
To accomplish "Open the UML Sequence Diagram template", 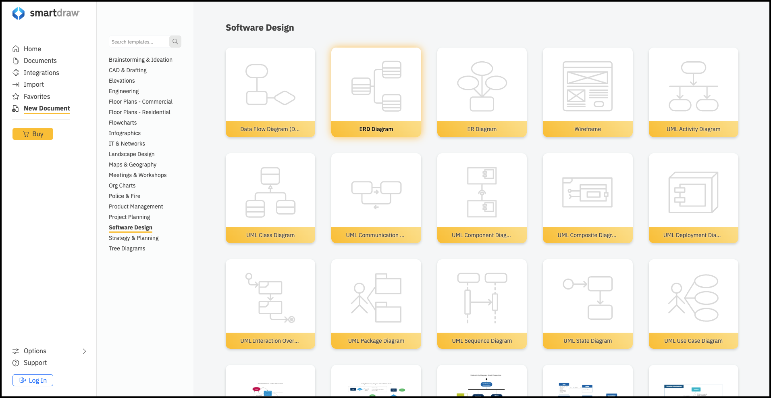I will 482,304.
